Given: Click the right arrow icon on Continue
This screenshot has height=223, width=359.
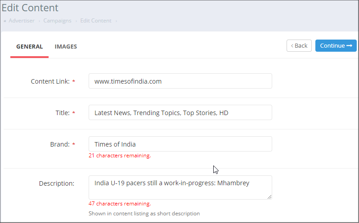Looking at the screenshot, I should (349, 46).
